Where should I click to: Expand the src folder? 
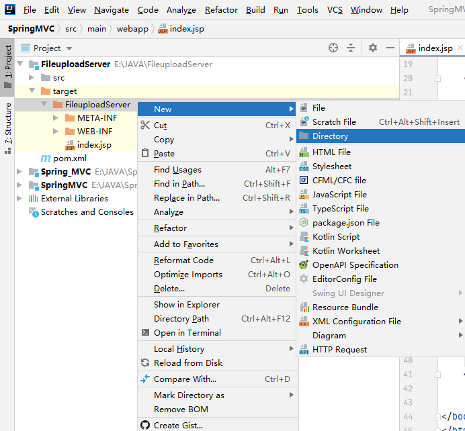tap(32, 78)
